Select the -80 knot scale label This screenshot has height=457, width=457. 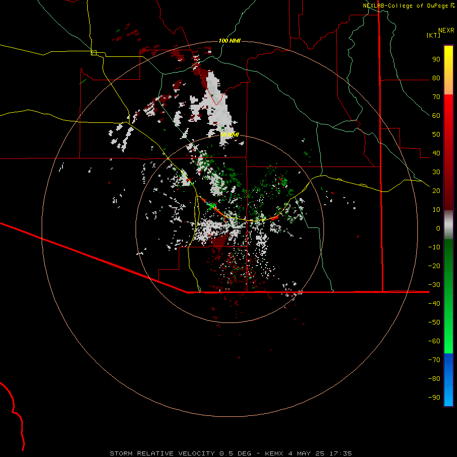(434, 379)
